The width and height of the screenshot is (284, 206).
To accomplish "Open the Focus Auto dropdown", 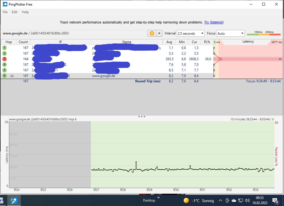I will pyautogui.click(x=231, y=33).
